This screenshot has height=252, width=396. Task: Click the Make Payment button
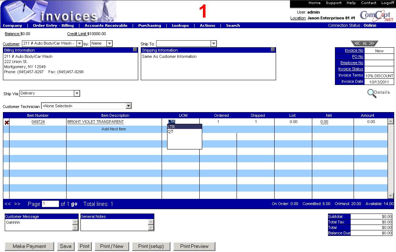[29, 247]
